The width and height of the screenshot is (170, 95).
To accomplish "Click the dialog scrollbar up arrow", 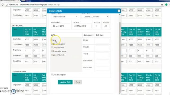I will 120,15.
